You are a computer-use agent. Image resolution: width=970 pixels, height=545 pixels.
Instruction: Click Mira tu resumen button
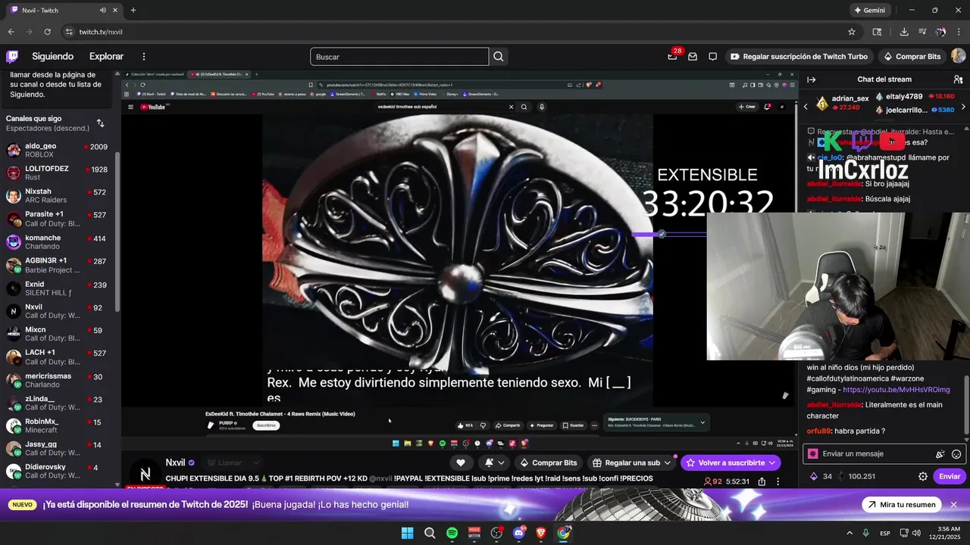[902, 505]
